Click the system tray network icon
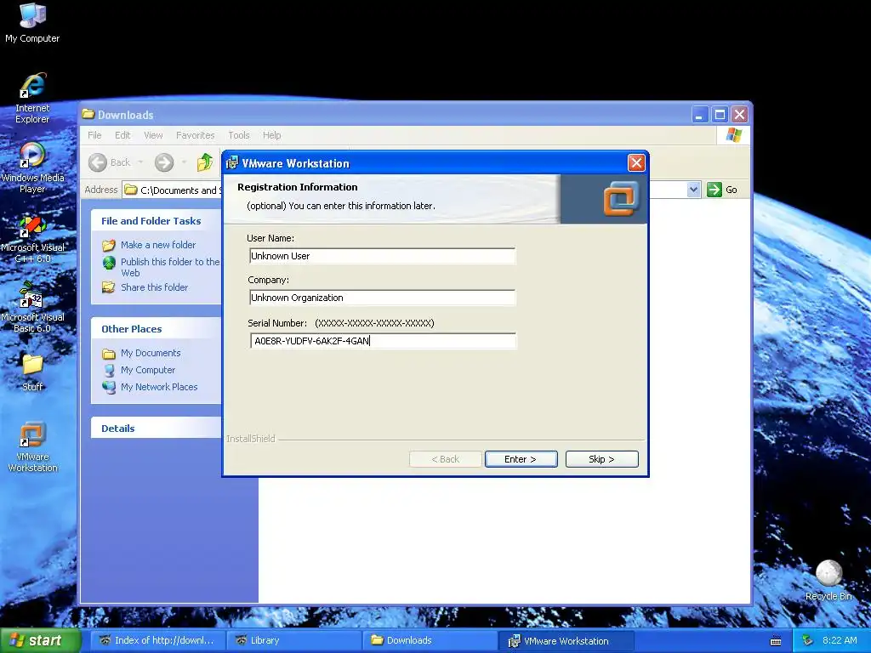871x653 pixels. (x=807, y=640)
